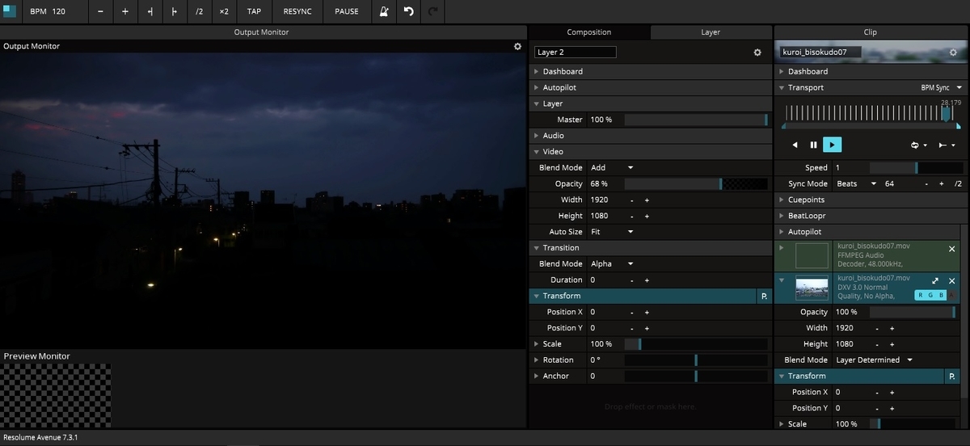Decrease BPM with the minus button

(100, 11)
